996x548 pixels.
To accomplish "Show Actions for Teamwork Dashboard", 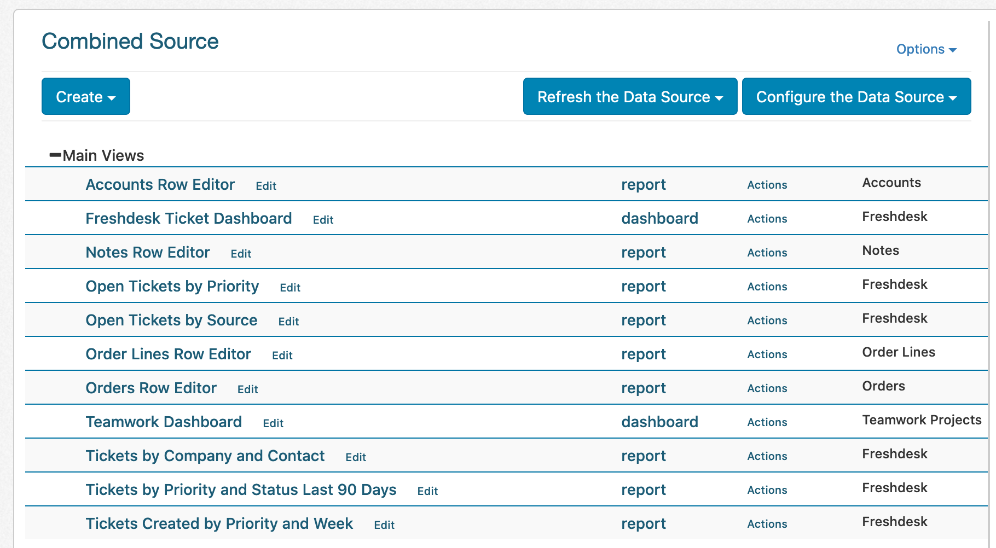I will (767, 422).
